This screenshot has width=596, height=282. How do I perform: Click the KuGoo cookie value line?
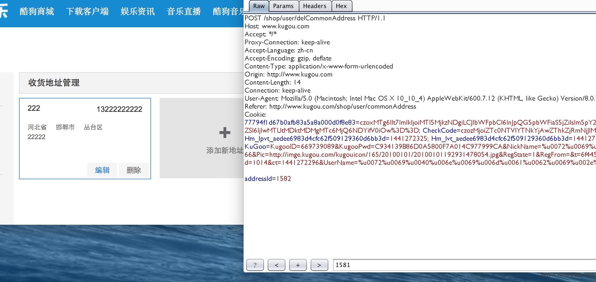pyautogui.click(x=420, y=147)
